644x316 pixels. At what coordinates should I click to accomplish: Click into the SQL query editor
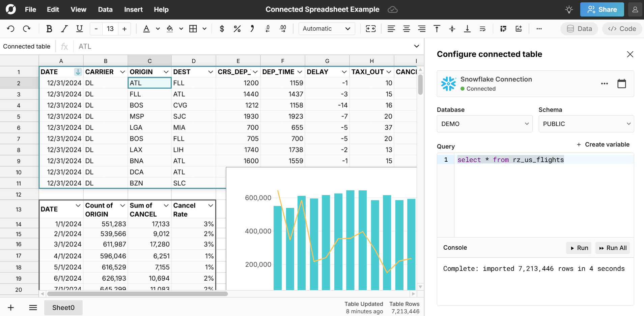coord(543,195)
